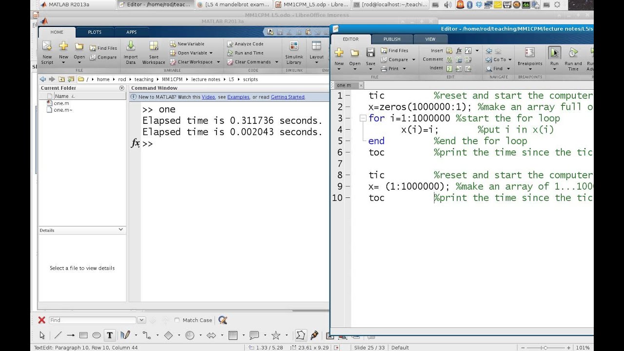Select the one.m editor document tab
This screenshot has width=624, height=351.
point(344,85)
